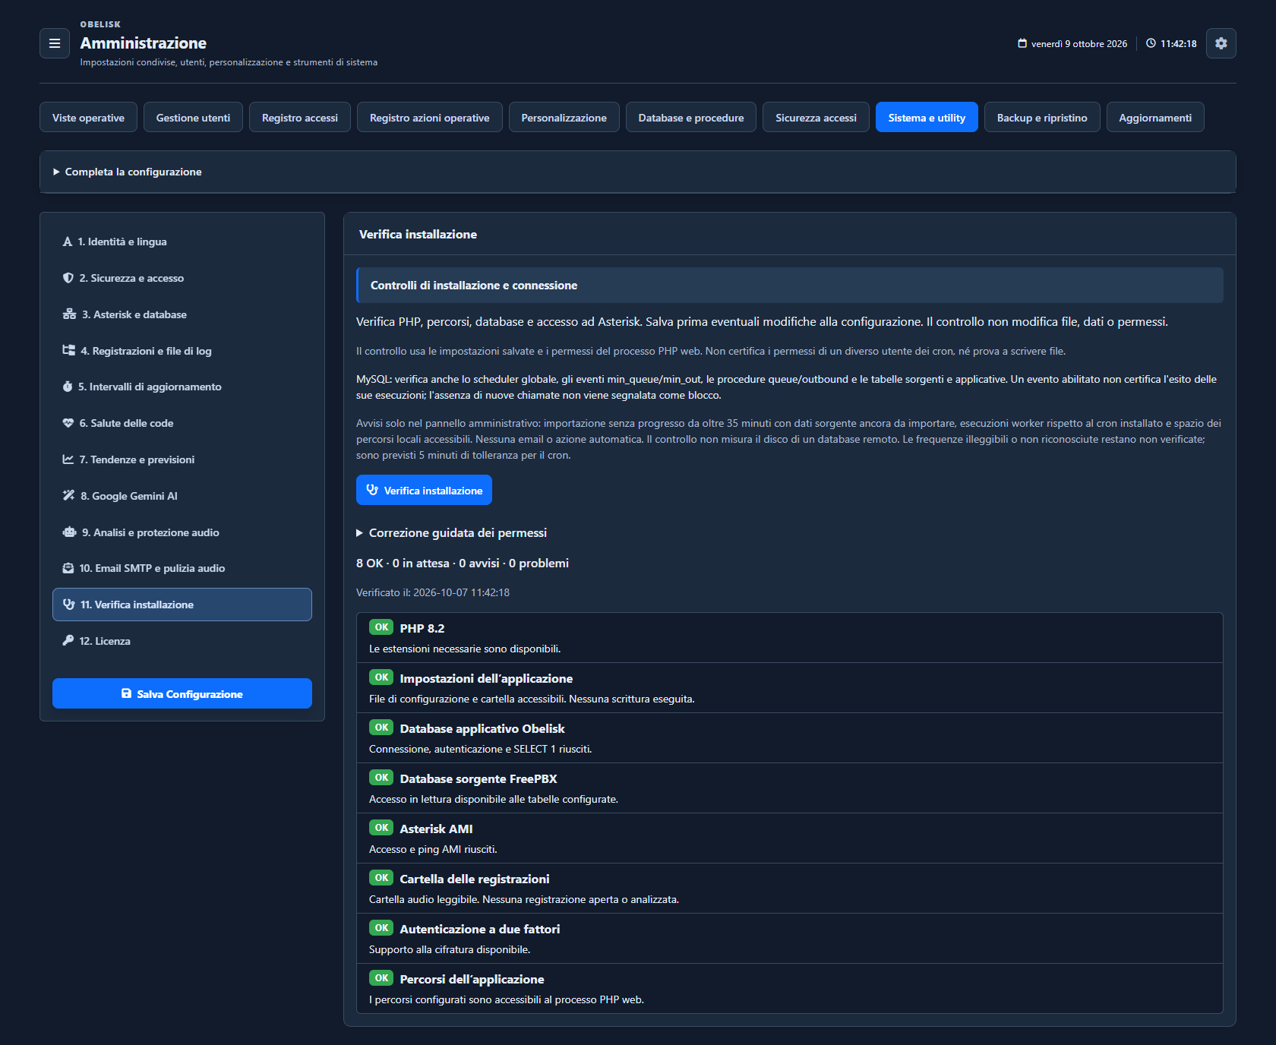This screenshot has width=1276, height=1045.
Task: Click the network icon for Asterisk e database
Action: 69,314
